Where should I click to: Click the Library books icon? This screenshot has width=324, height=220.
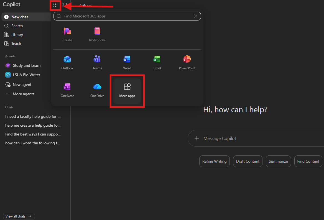6,35
